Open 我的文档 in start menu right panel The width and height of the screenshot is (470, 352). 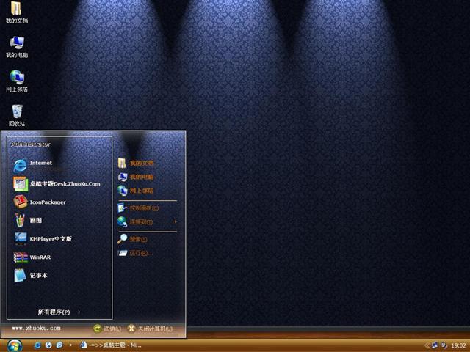[x=136, y=163]
